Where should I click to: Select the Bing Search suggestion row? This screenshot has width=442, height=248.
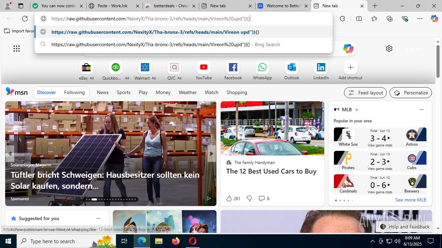[x=183, y=44]
